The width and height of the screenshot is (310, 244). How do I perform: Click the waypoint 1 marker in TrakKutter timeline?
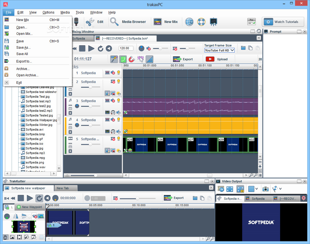point(54,225)
